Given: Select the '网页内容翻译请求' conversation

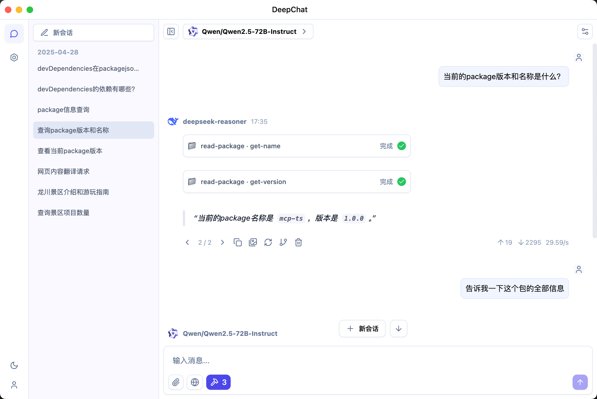Looking at the screenshot, I should pos(63,172).
